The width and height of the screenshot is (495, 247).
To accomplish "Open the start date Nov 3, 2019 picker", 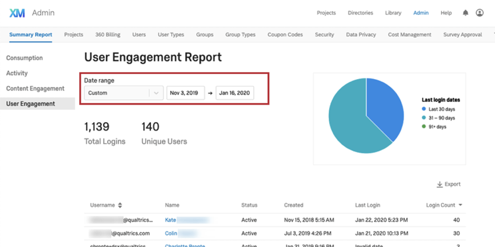I will click(x=185, y=93).
